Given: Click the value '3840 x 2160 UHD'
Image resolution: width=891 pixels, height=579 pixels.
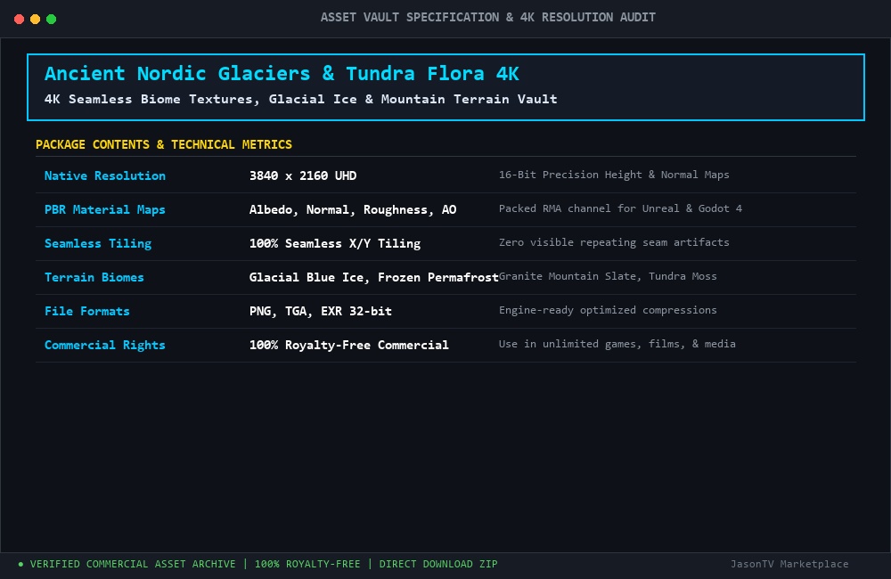Looking at the screenshot, I should coord(303,175).
